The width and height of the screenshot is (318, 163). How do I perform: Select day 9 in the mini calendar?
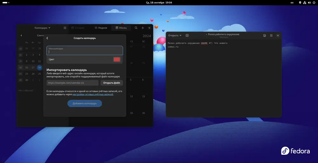click(x=27, y=61)
